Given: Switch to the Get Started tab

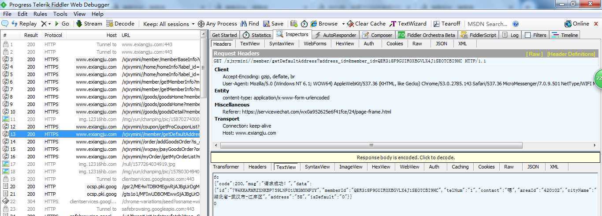Looking at the screenshot, I should tap(224, 35).
